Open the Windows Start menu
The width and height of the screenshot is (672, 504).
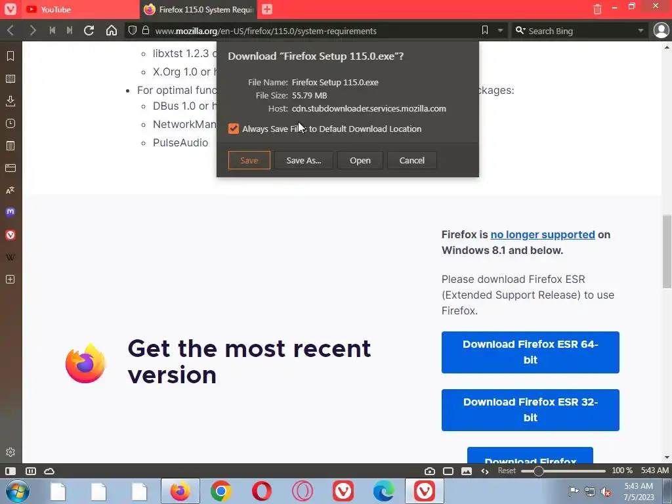pos(18,491)
